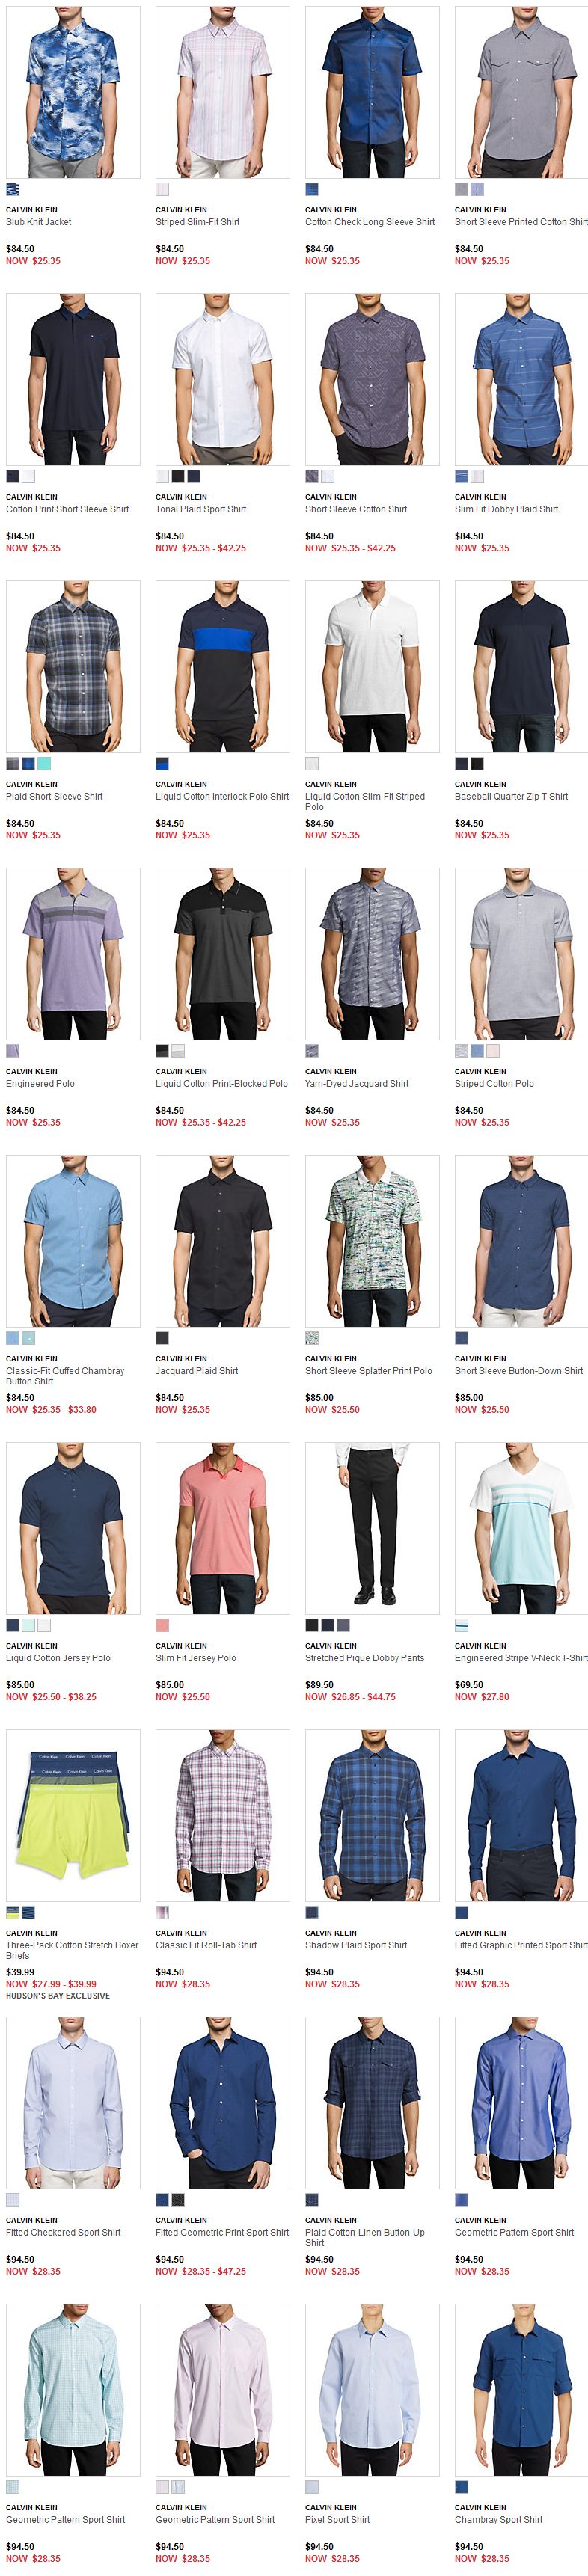The height and width of the screenshot is (2576, 588).
Task: Select pink swatch under Striped Cotton Polo
Action: (x=493, y=1050)
